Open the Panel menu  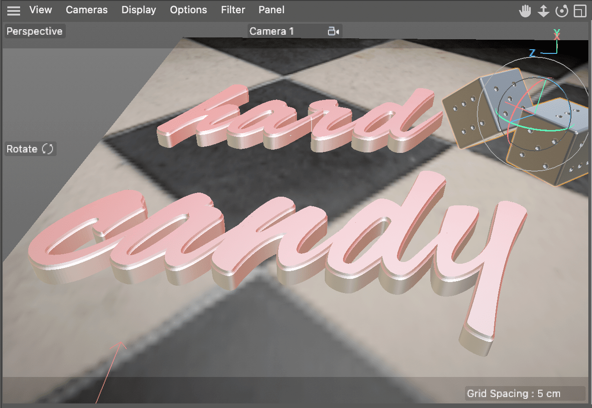(271, 10)
